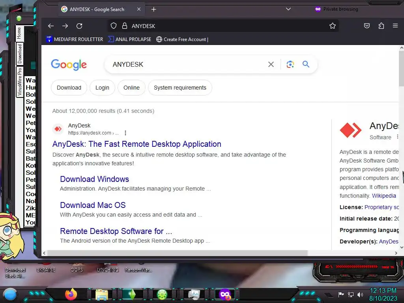Screen dimensions: 404x303
Task: Click the Google logo
Action: click(x=69, y=65)
